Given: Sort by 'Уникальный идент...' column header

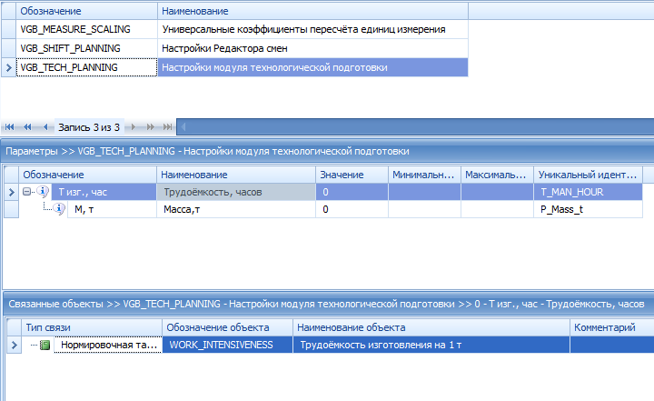Looking at the screenshot, I should [x=589, y=175].
